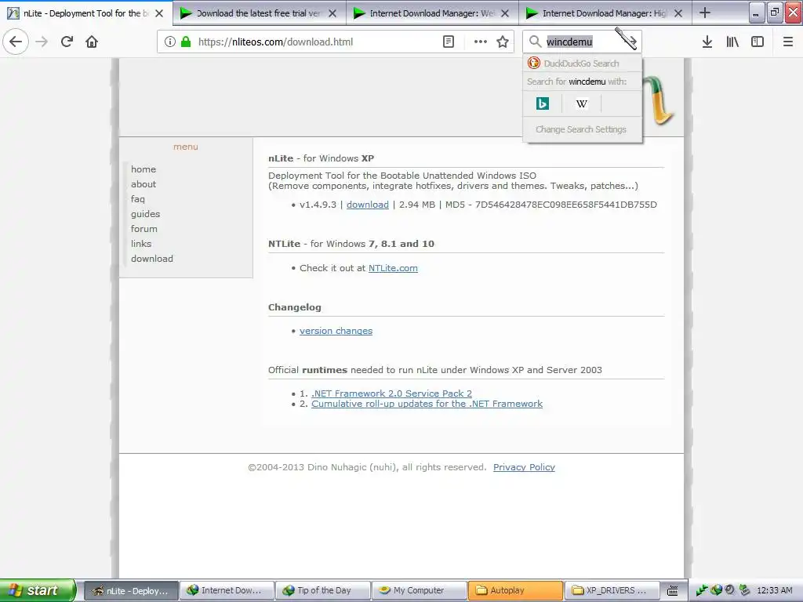This screenshot has width=803, height=602.
Task: Click the keyboard icon on taskbar
Action: click(x=672, y=591)
